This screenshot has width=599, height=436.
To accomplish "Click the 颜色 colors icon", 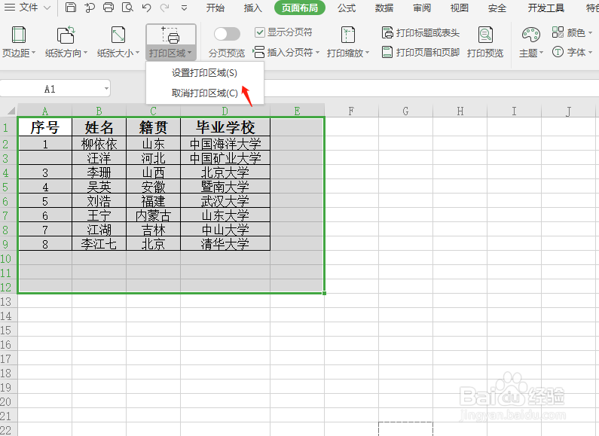I will (x=558, y=32).
